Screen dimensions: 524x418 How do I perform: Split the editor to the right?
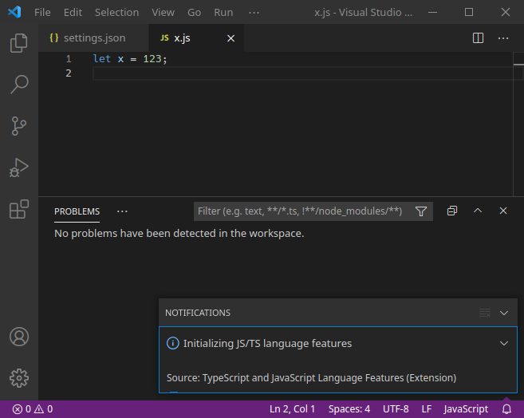click(x=478, y=38)
